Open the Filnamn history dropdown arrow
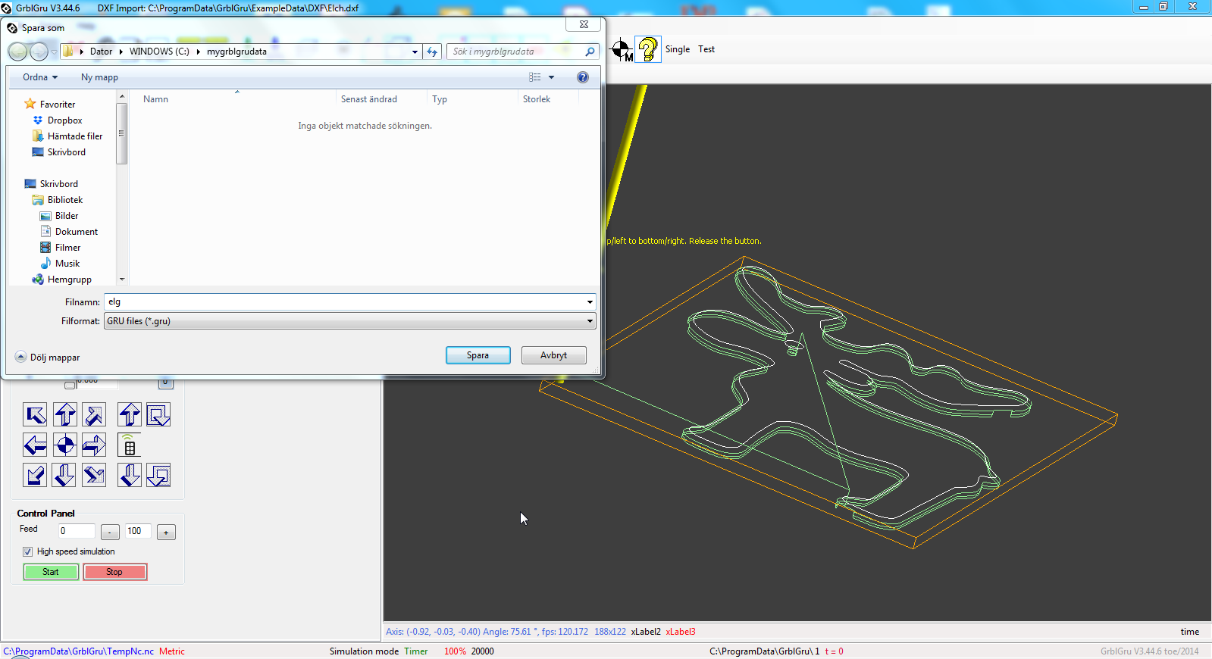 click(x=589, y=302)
